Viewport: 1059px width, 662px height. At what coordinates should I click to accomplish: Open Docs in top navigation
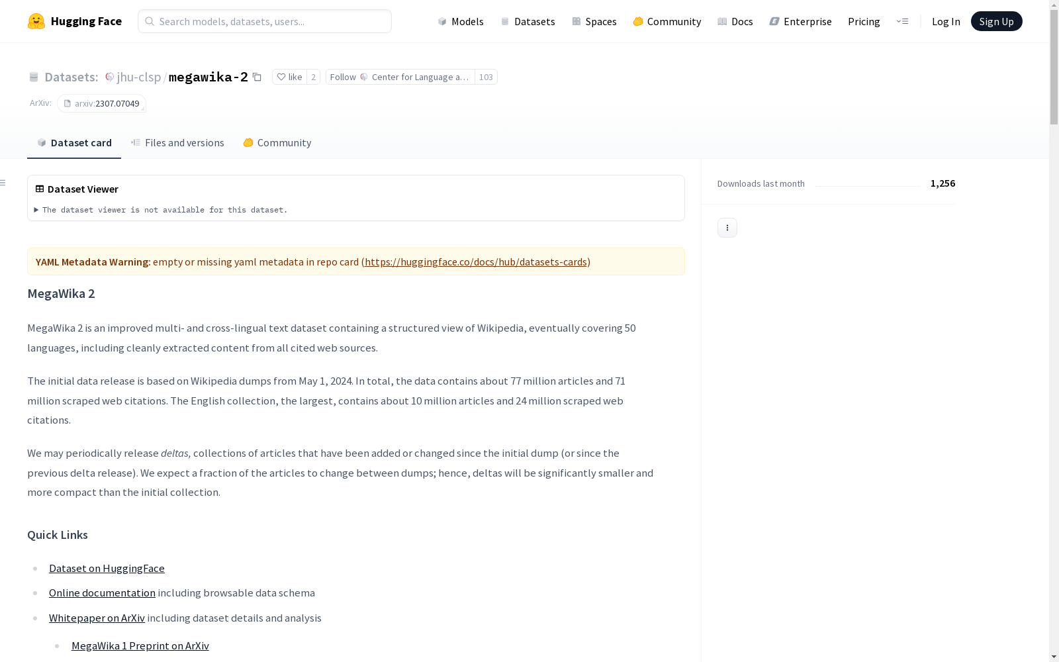coord(735,21)
